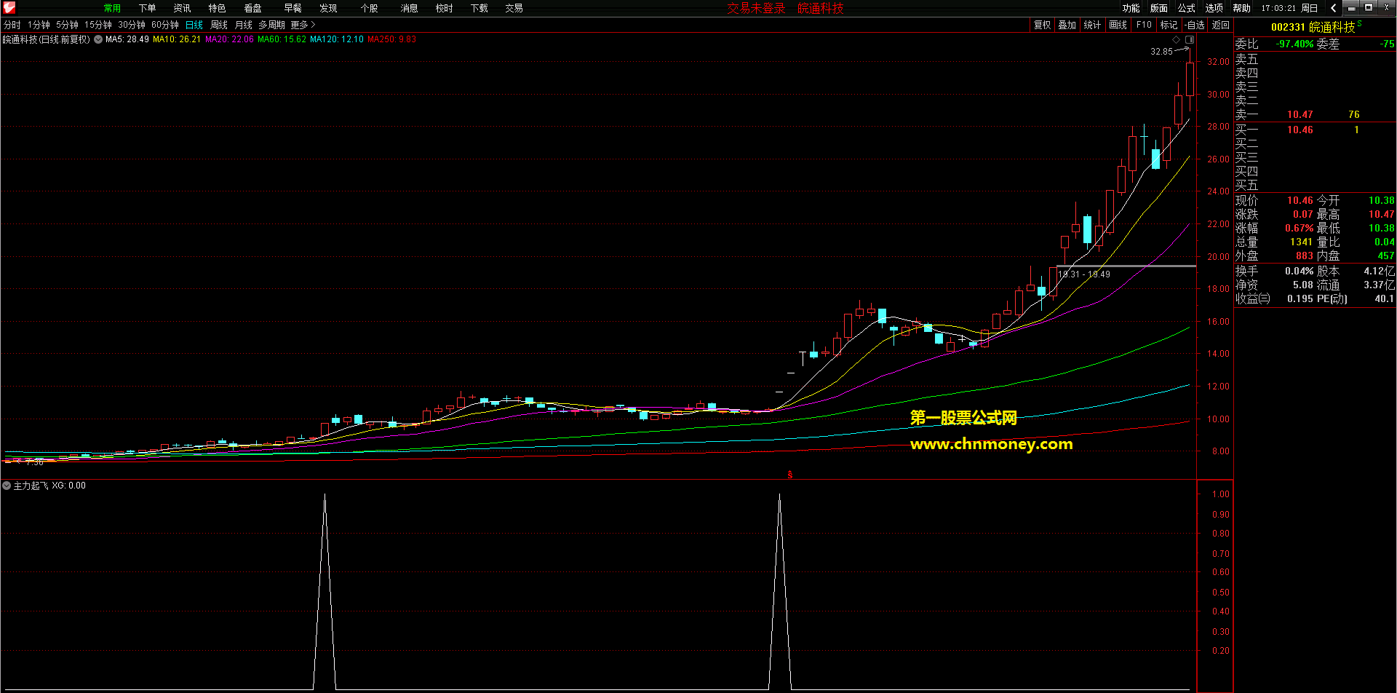Click the red app logo icon
Image resolution: width=1397 pixels, height=693 pixels.
(x=9, y=8)
